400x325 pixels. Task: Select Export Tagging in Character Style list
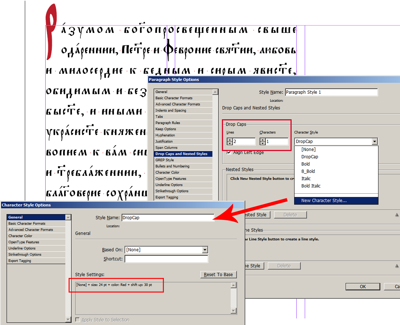[36, 261]
